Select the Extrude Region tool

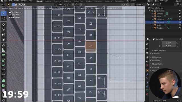click(3, 56)
